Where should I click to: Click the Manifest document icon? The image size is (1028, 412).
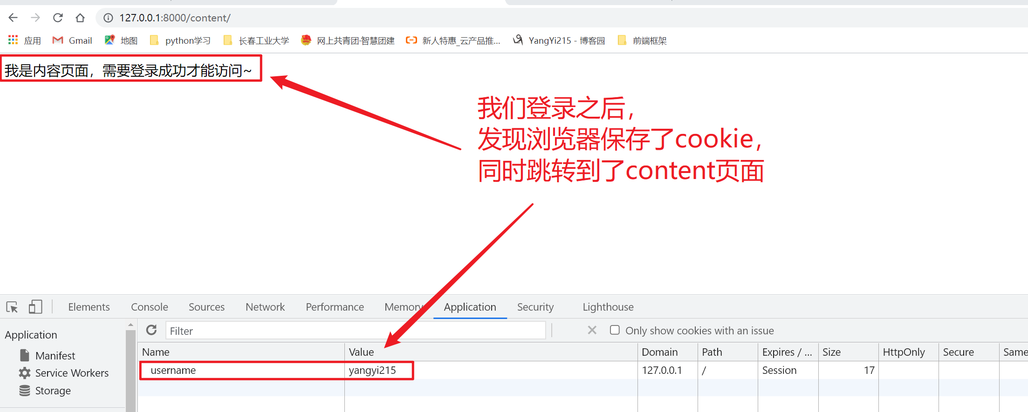point(25,355)
